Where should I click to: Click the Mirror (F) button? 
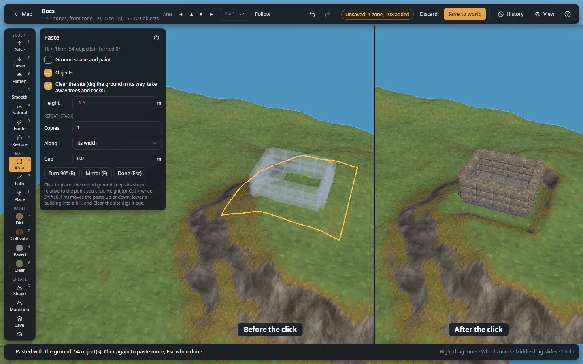pos(96,174)
